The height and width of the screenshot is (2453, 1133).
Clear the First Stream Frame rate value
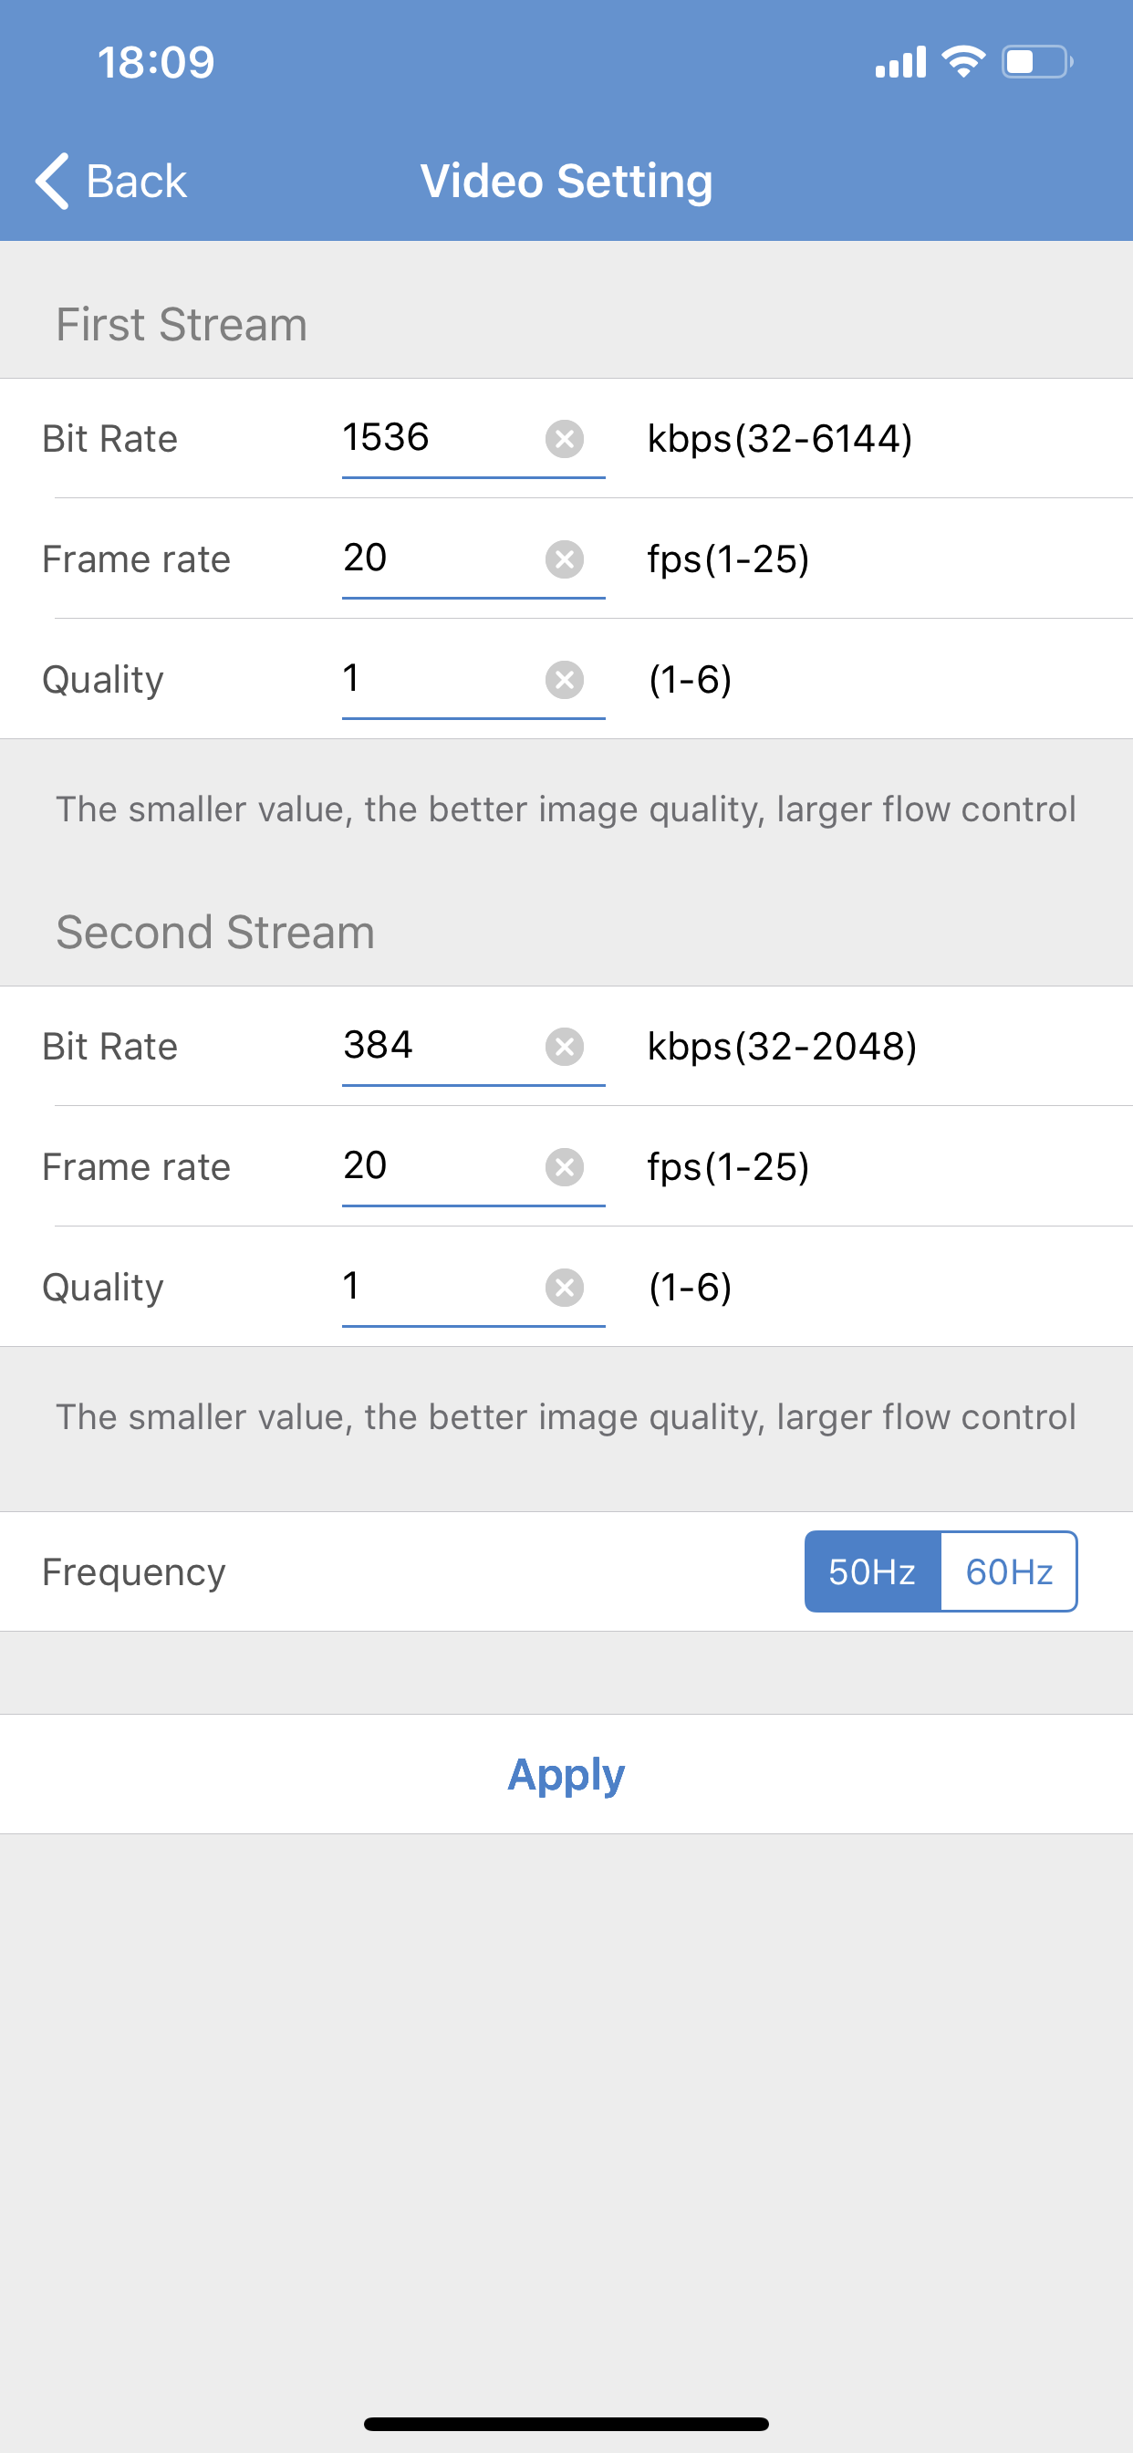(x=565, y=559)
